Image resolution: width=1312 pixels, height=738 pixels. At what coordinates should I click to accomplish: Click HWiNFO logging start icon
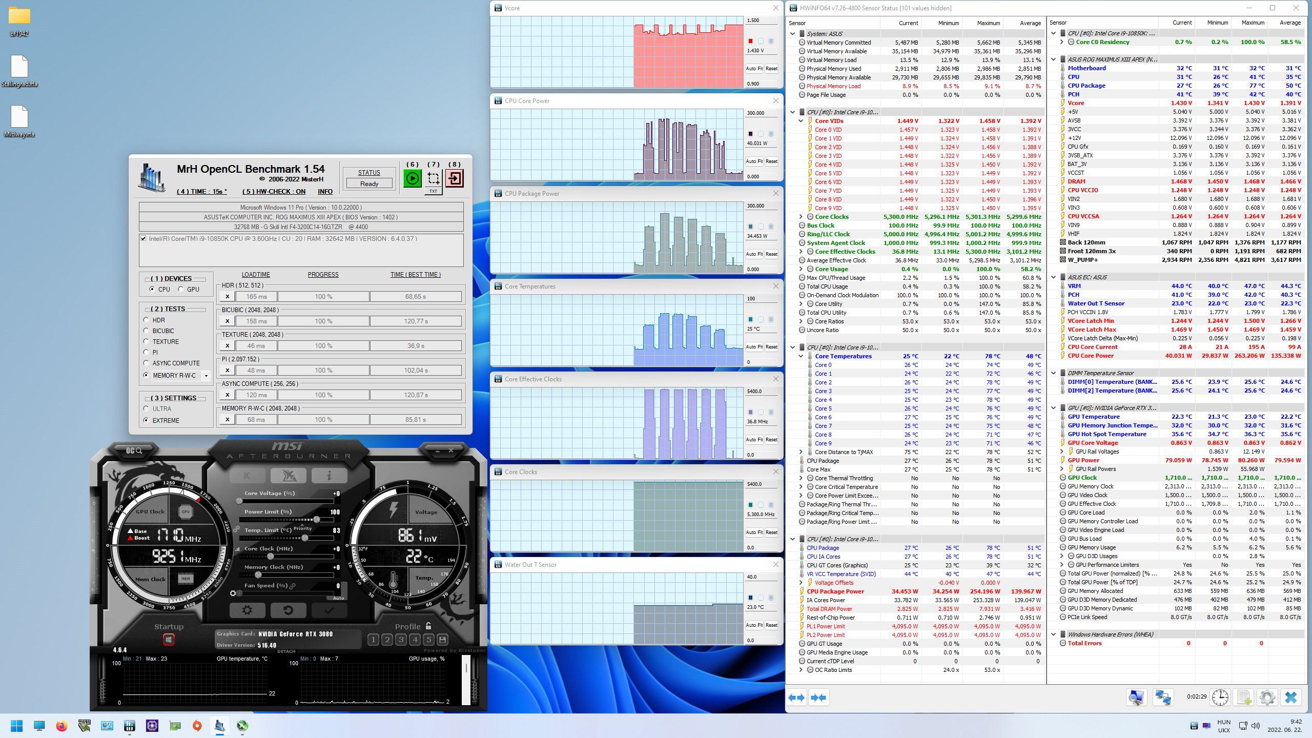pos(1244,698)
